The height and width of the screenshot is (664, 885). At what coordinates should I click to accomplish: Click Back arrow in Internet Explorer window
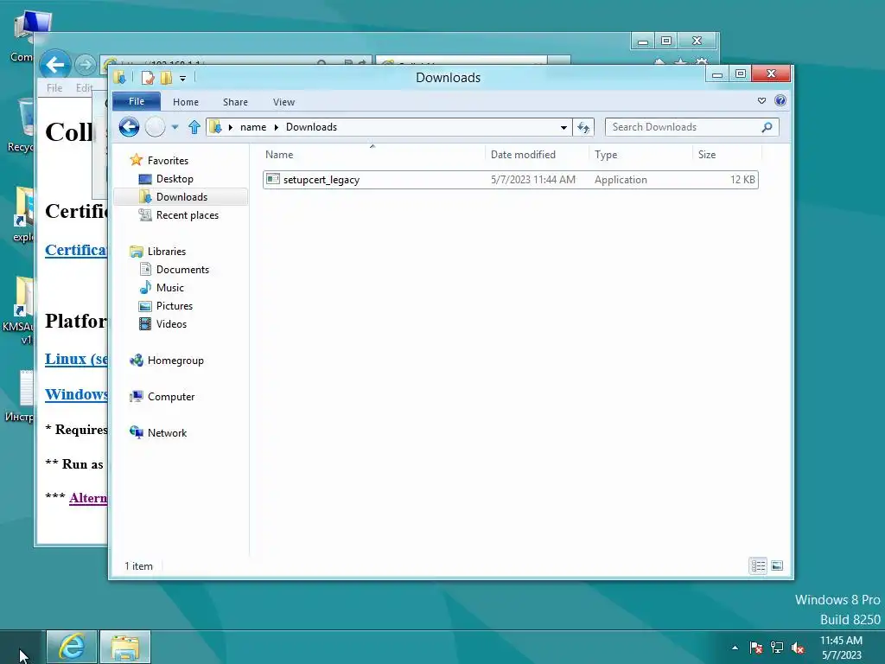[54, 65]
